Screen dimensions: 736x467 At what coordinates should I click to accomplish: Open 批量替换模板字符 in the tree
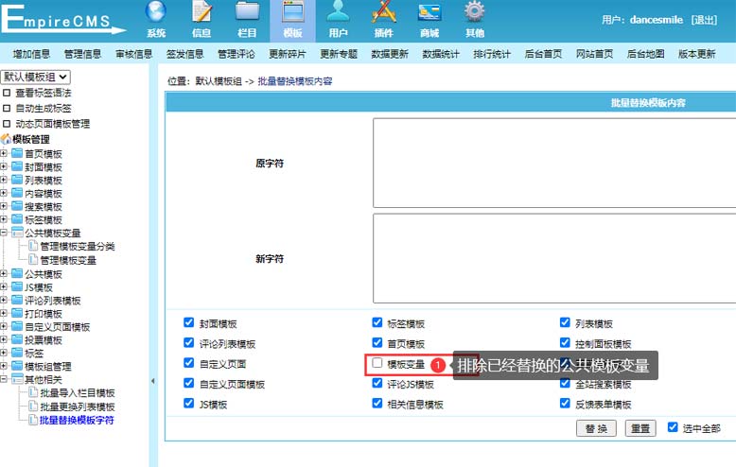click(x=77, y=420)
